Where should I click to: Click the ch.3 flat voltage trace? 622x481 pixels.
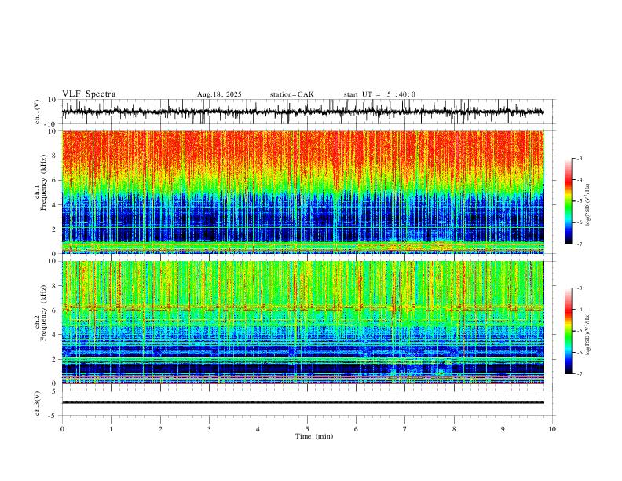(x=303, y=402)
